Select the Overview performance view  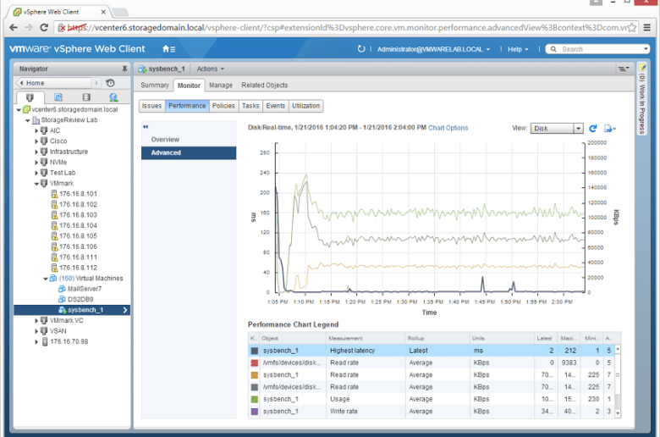pos(189,140)
